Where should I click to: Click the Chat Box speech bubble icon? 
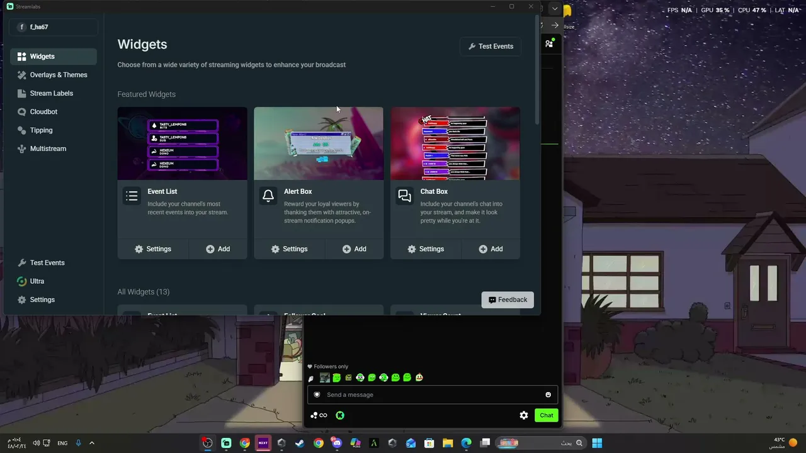[x=405, y=196]
